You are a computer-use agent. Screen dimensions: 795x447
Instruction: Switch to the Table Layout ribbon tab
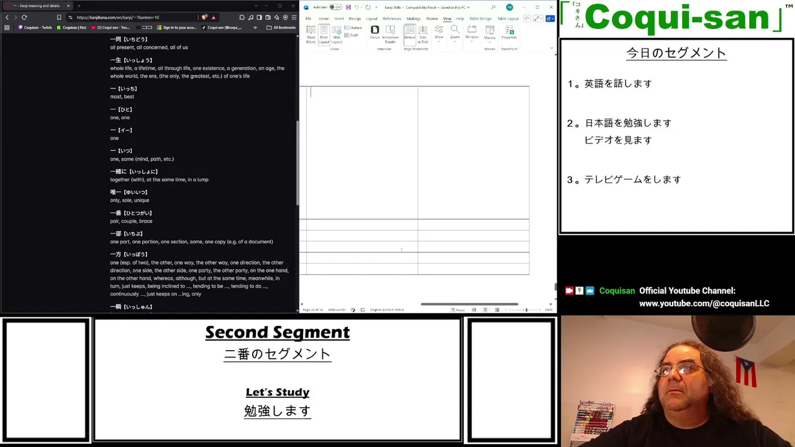[x=508, y=19]
